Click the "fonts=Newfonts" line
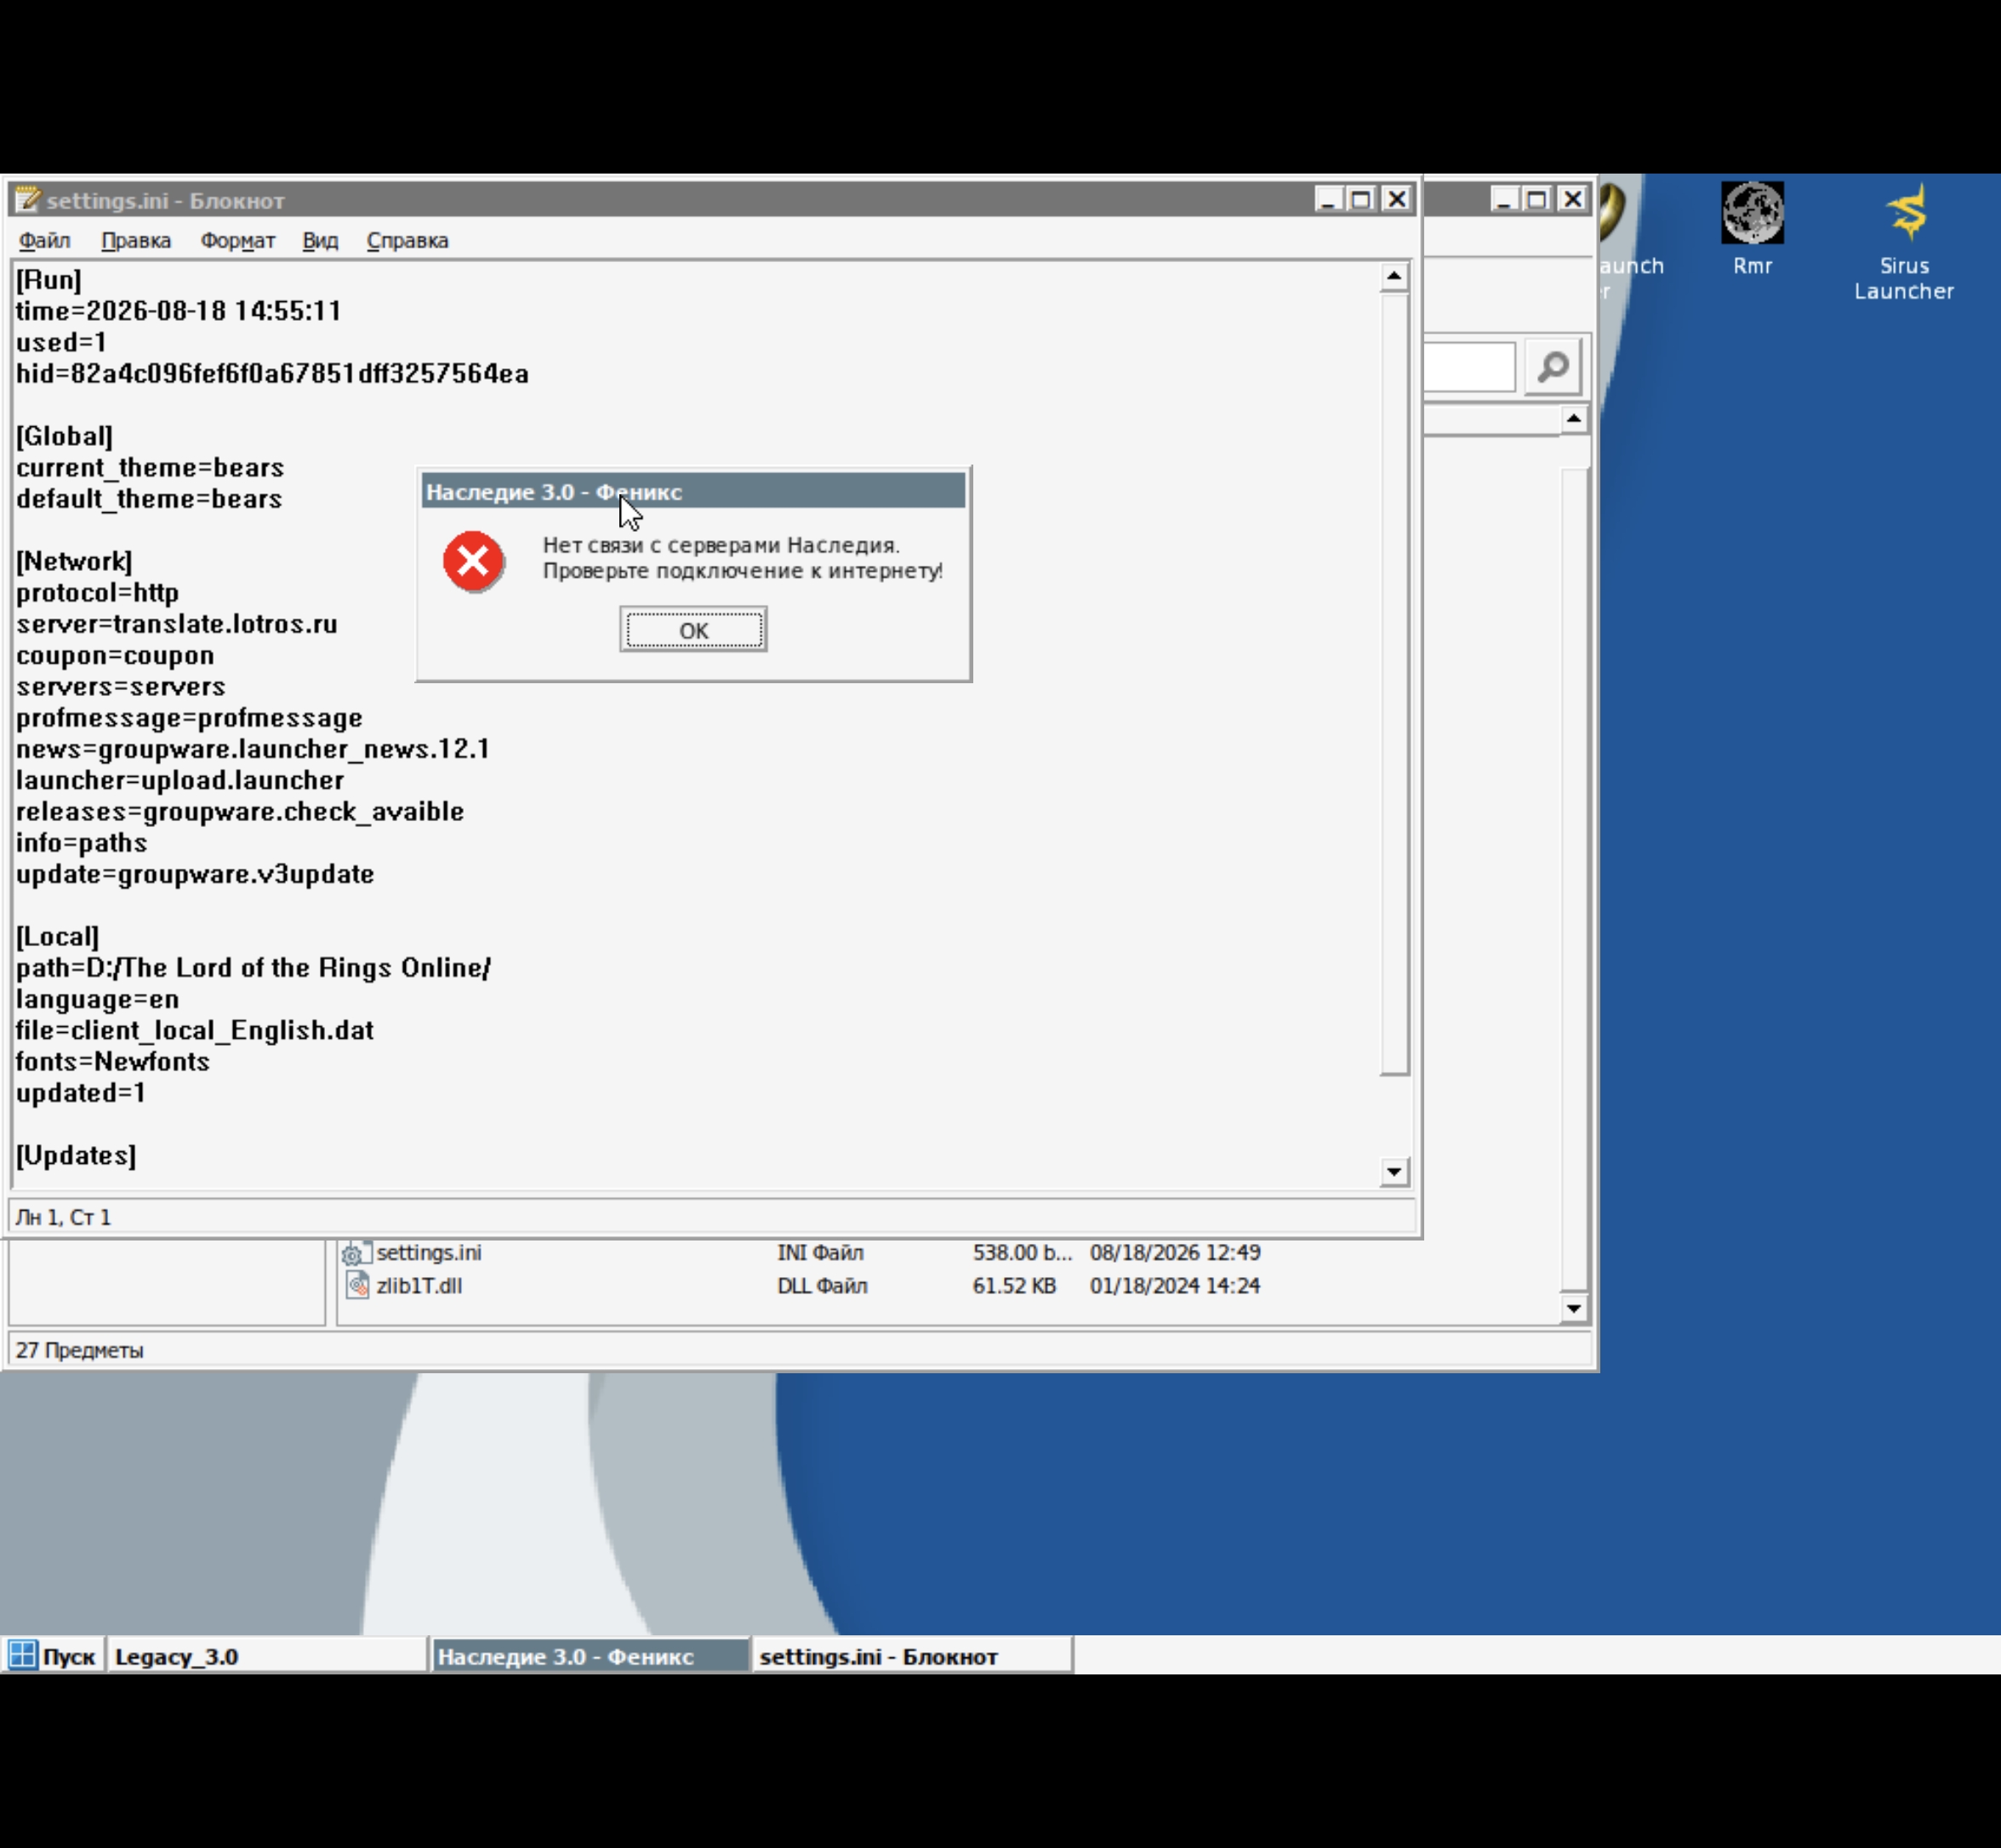 113,1061
